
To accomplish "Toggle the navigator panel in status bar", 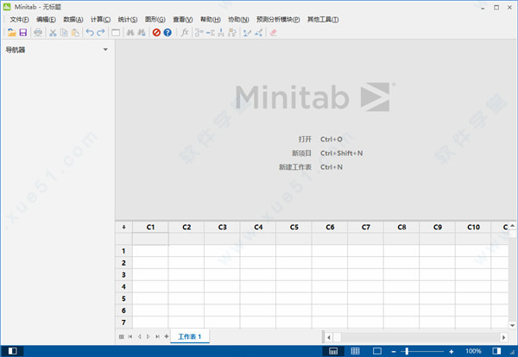I will 13,351.
